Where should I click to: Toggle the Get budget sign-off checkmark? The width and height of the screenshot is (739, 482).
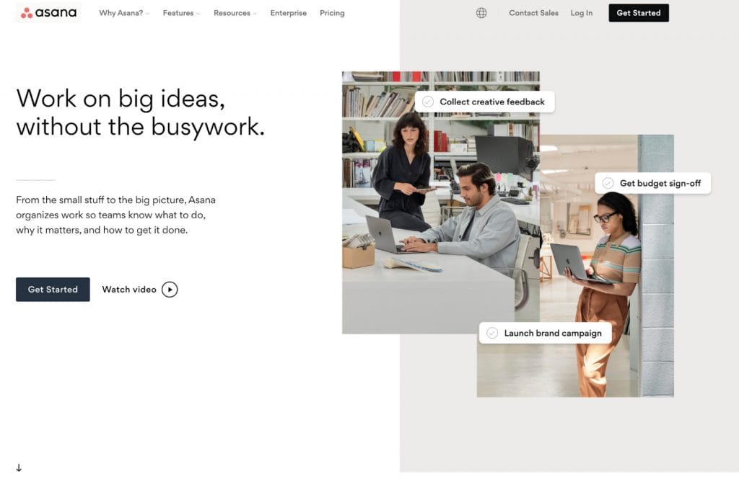tap(608, 183)
